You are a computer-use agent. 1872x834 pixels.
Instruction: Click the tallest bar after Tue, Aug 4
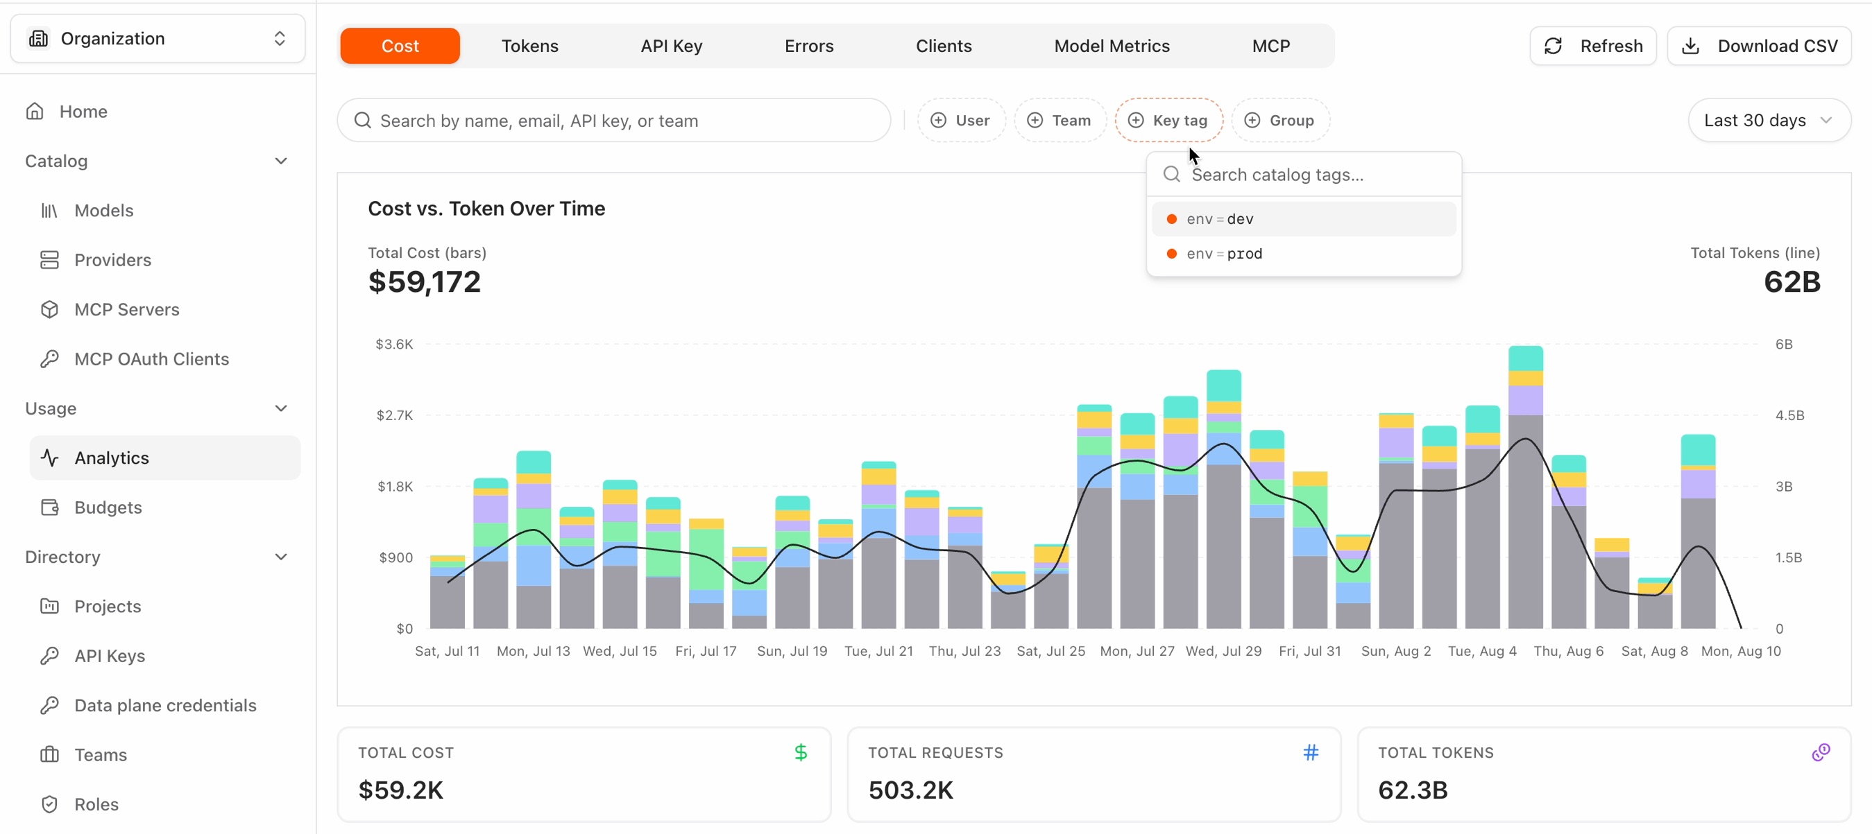pos(1525,487)
